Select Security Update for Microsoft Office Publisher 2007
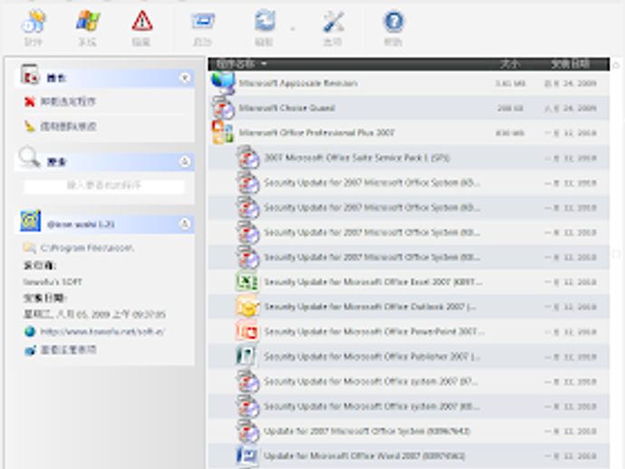Screen dimensions: 625x469 click(409, 356)
